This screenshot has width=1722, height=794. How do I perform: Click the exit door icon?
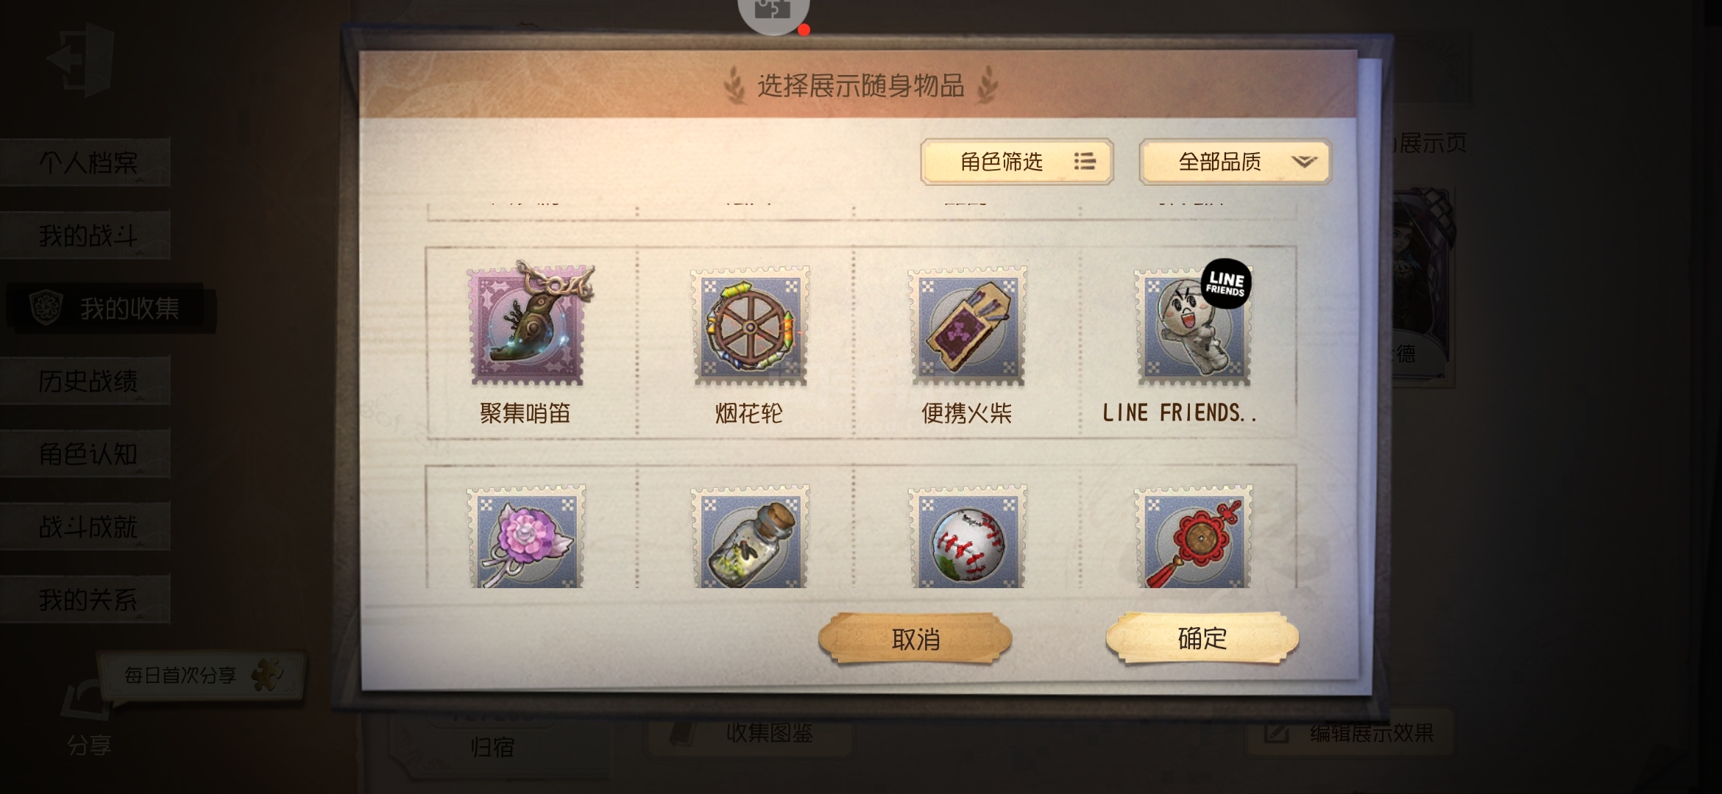(80, 59)
